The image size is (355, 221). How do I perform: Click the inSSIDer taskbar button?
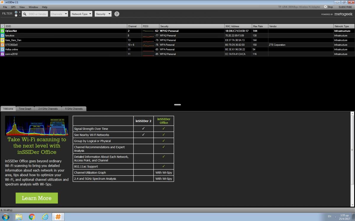(58, 217)
